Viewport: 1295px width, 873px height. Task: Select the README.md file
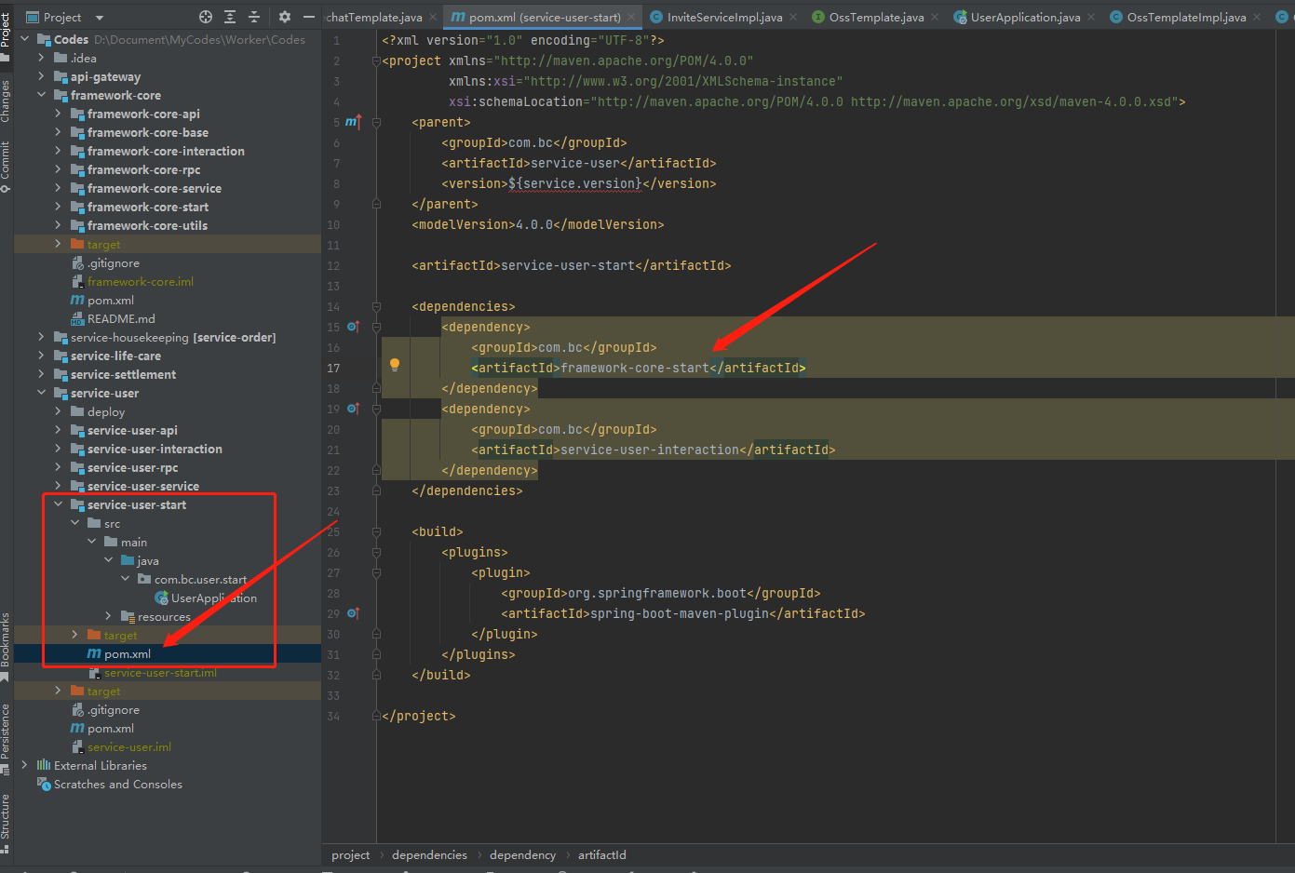[x=121, y=318]
